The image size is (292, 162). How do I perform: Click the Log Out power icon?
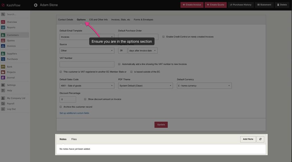click(x=3, y=109)
